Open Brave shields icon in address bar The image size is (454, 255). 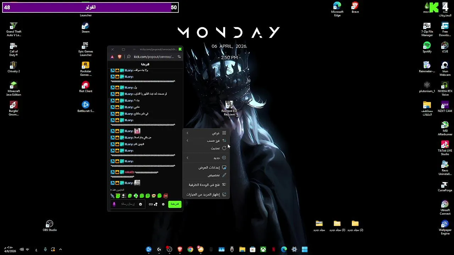coord(120,57)
